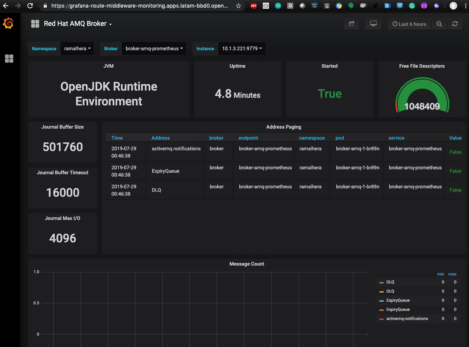Click the Address Paging panel title
Image resolution: width=469 pixels, height=347 pixels.
point(284,127)
